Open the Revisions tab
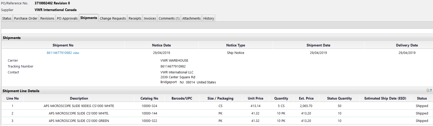Viewport: 433px width, 126px height. click(47, 18)
